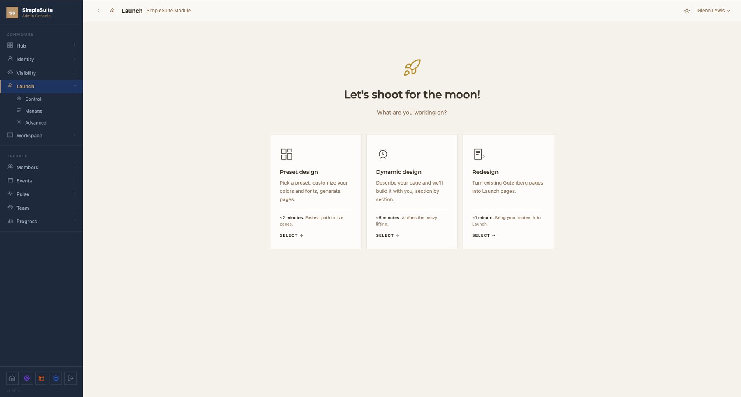Viewport: 741px width, 397px height.
Task: Click the home icon in the sidebar footer
Action: pyautogui.click(x=12, y=378)
